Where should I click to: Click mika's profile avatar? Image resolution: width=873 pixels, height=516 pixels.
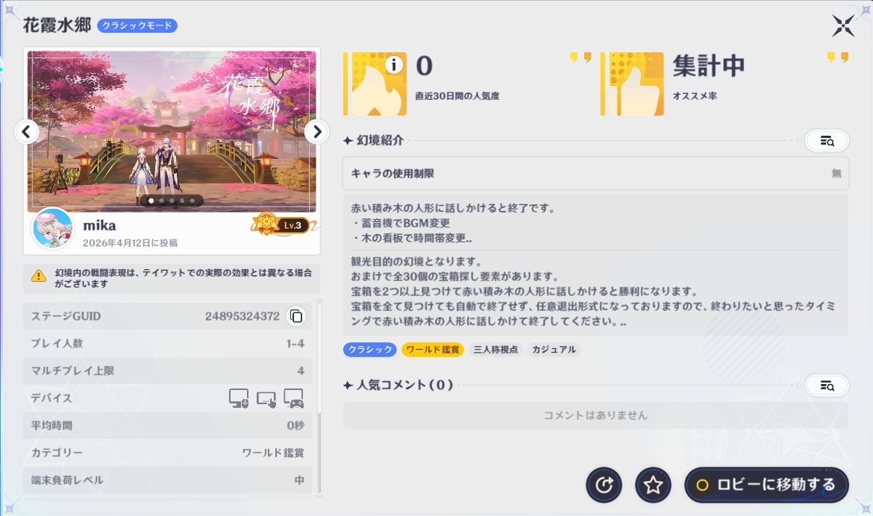[x=52, y=229]
